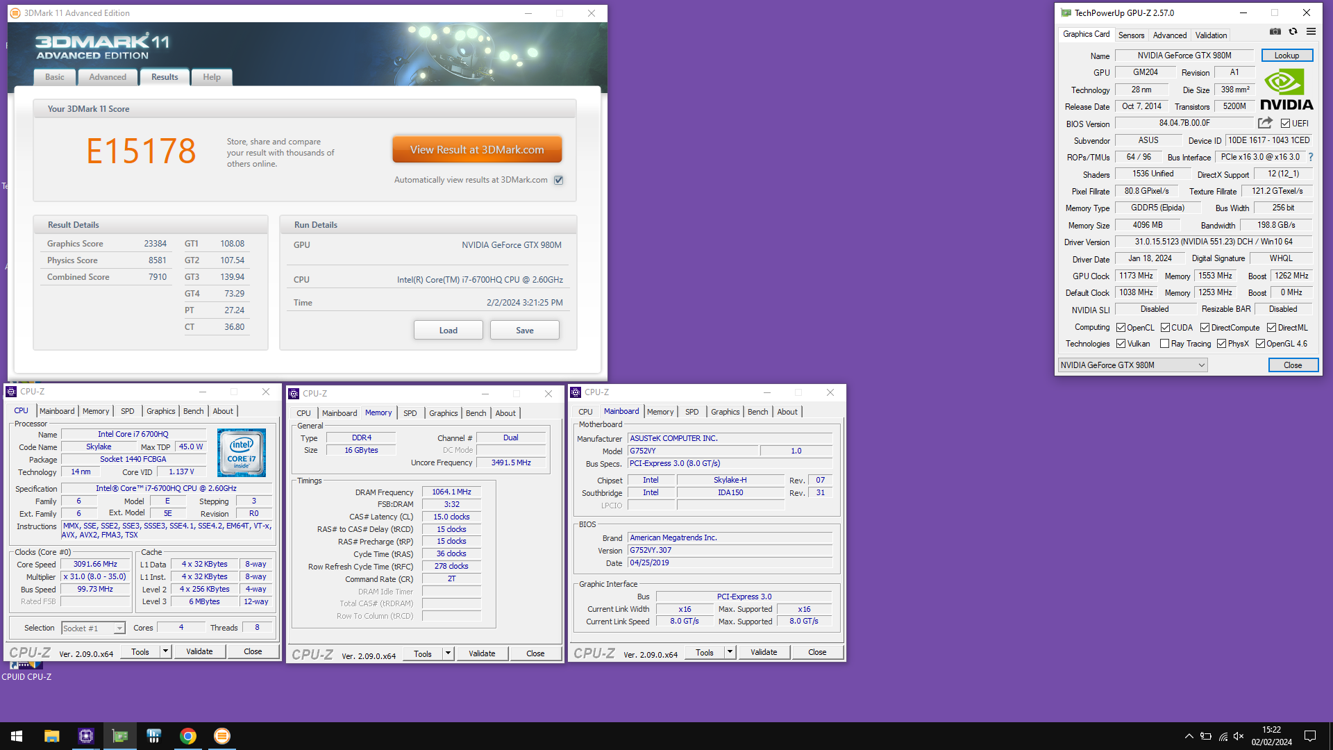1333x750 pixels.
Task: Click View Result at 3DMark.com
Action: point(477,149)
